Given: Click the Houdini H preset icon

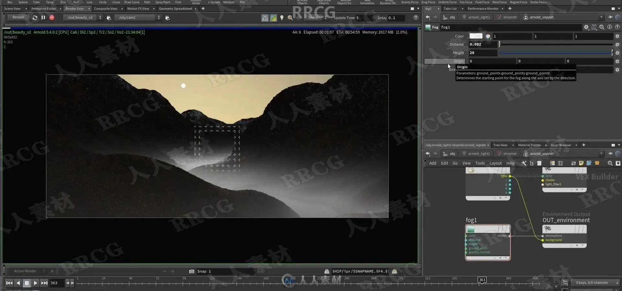Looking at the screenshot, I should pyautogui.click(x=594, y=27).
